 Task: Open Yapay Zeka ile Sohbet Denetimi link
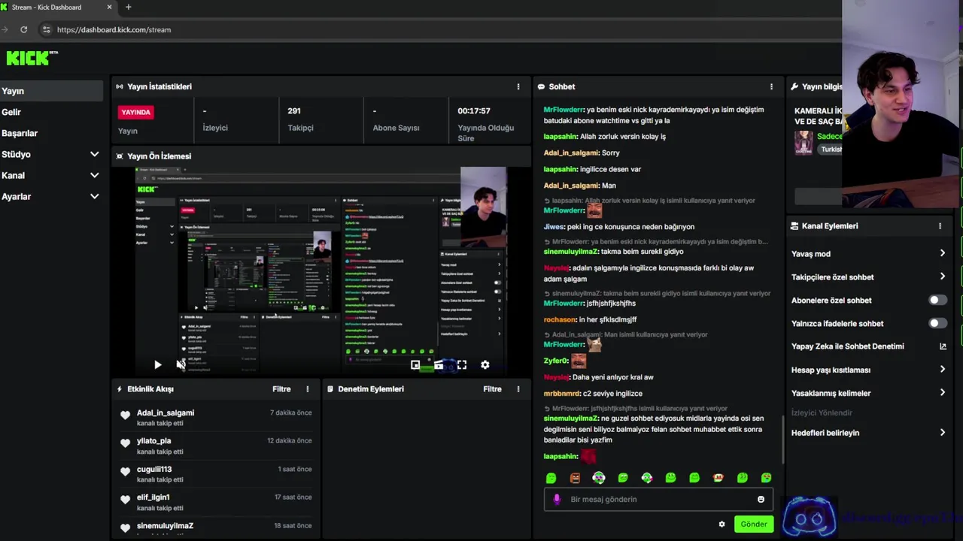[x=868, y=346]
